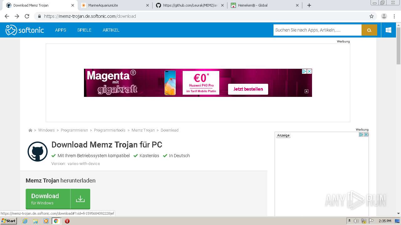Click the Softonic search input field

[x=317, y=30]
